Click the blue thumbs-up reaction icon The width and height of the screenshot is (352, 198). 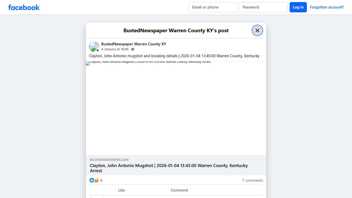[x=91, y=180]
